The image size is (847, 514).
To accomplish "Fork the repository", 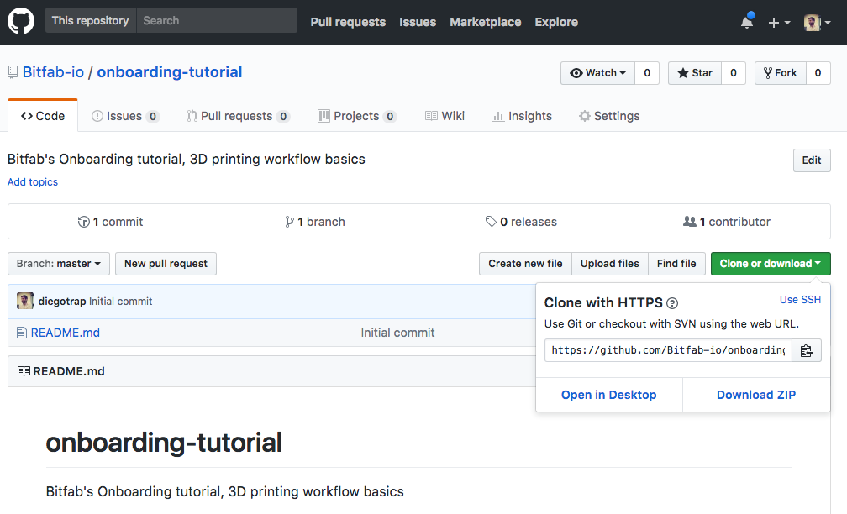I will coord(781,73).
